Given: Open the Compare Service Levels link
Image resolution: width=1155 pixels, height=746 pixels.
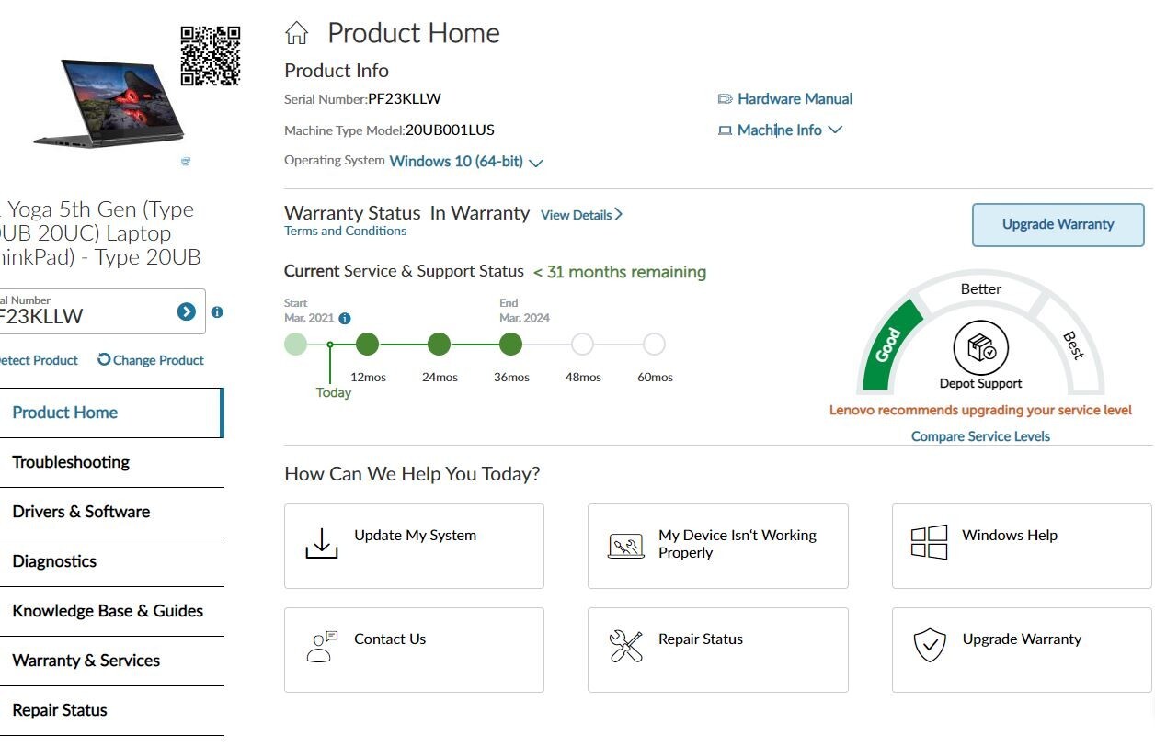Looking at the screenshot, I should tap(980, 436).
